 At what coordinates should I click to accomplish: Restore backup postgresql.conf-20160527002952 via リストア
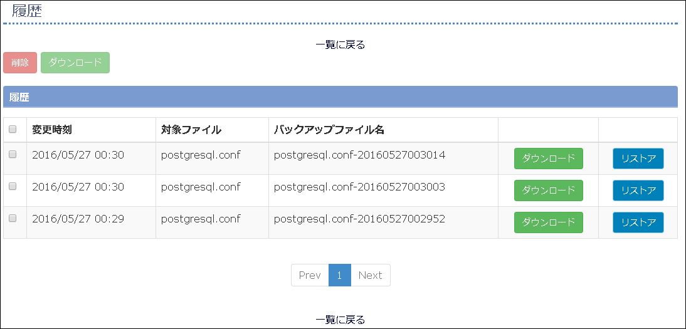pos(638,222)
